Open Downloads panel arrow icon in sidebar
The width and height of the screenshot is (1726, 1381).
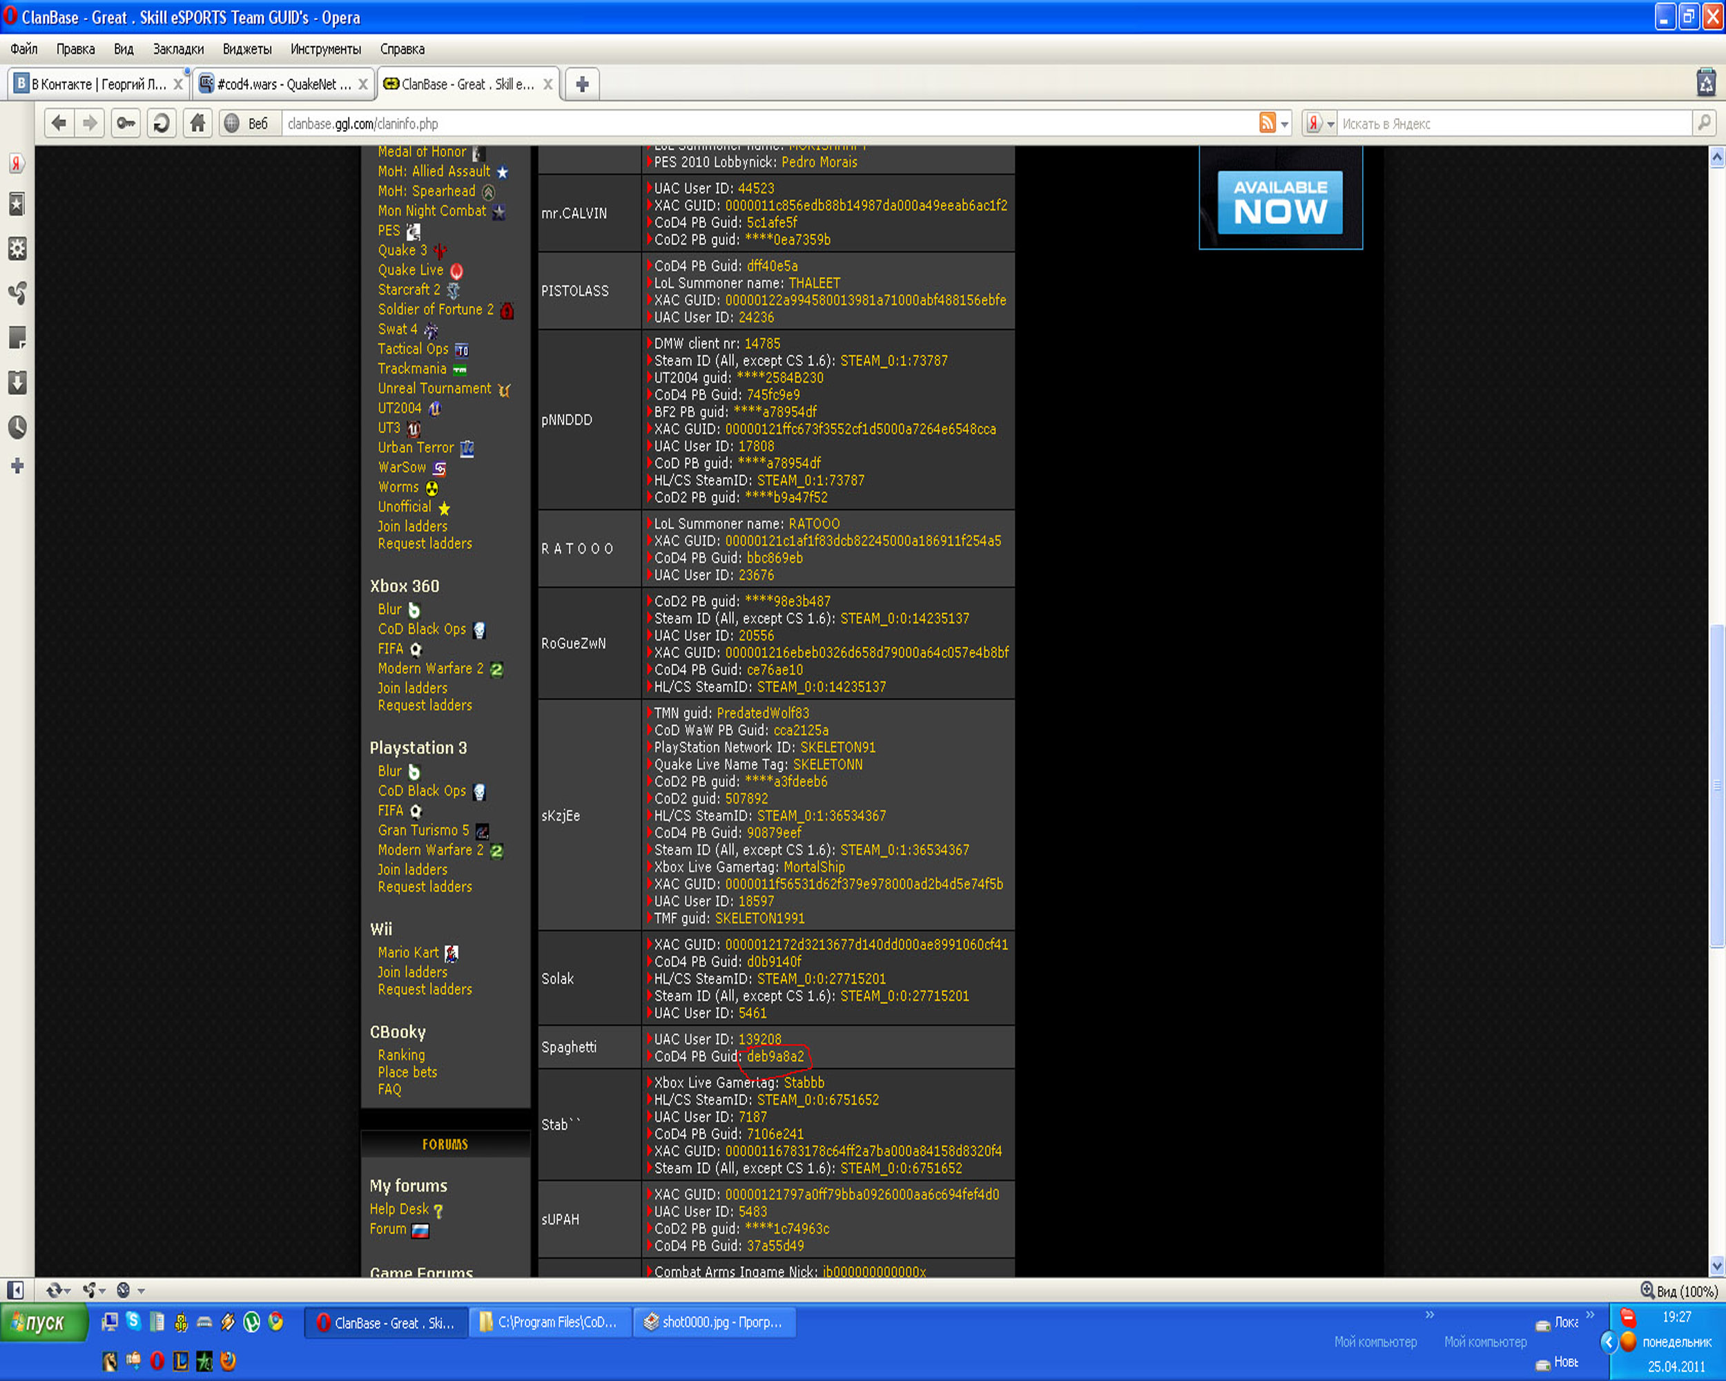tap(17, 383)
